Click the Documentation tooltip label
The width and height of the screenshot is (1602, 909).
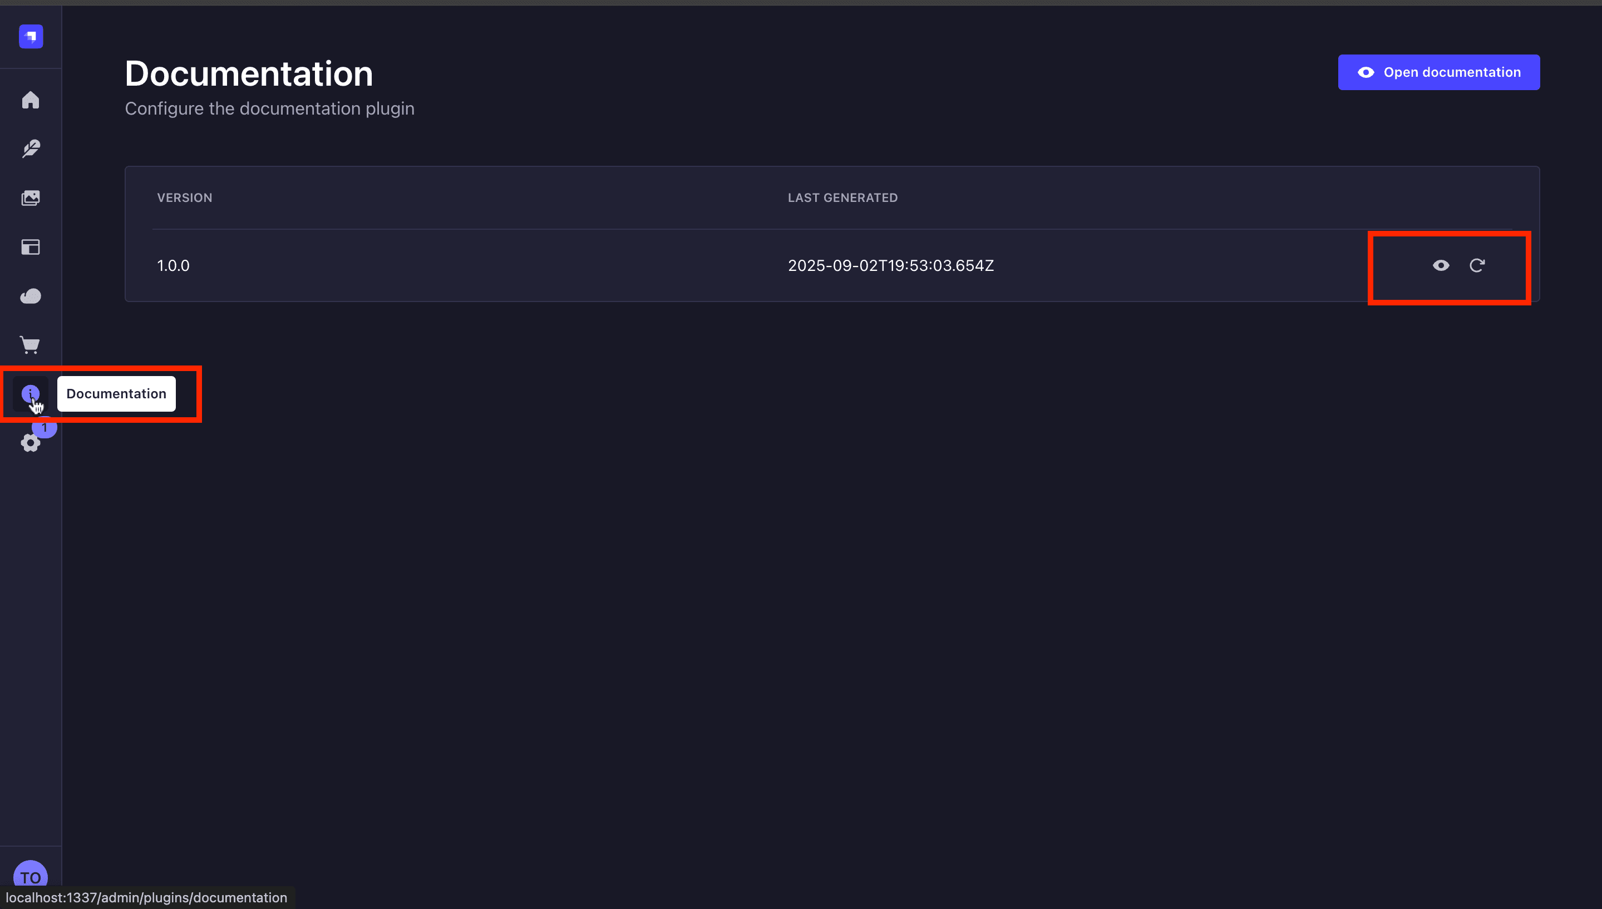(116, 394)
